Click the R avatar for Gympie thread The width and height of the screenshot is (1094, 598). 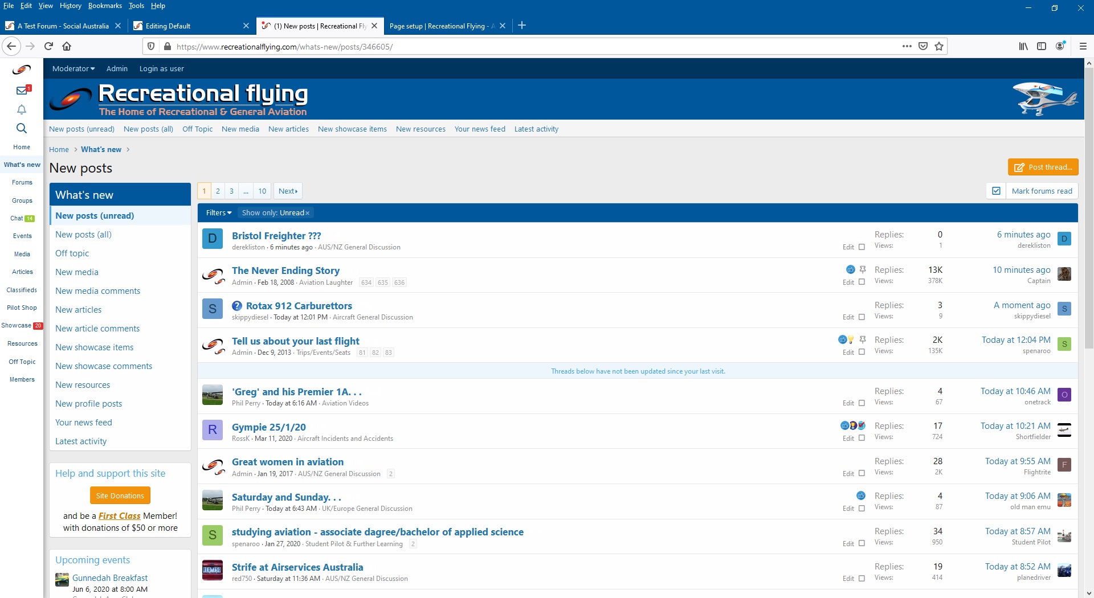[213, 429]
